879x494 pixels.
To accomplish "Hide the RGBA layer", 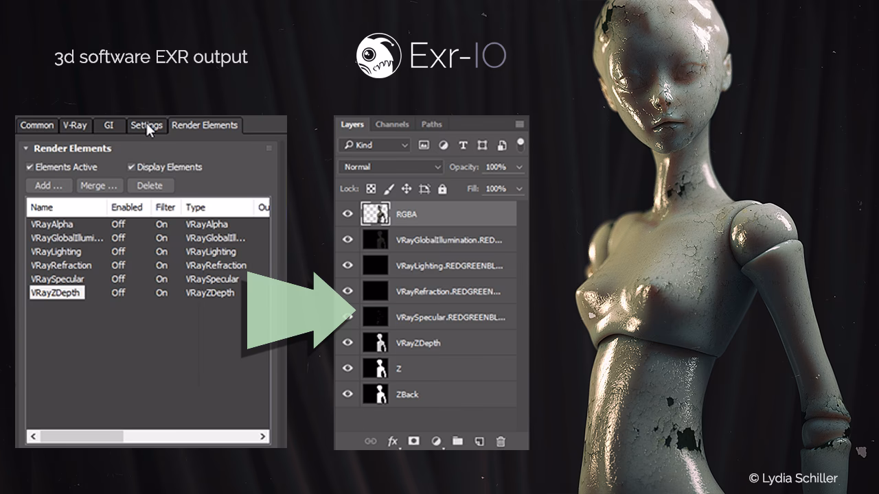I will click(x=348, y=213).
